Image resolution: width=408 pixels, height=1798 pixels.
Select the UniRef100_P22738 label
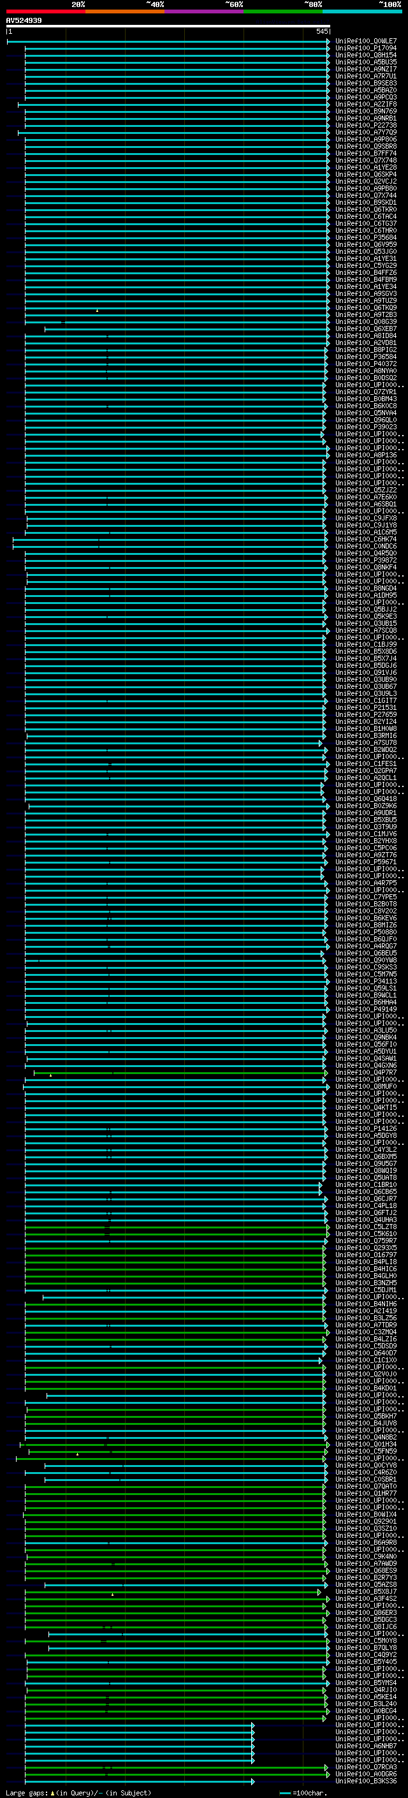pyautogui.click(x=365, y=126)
